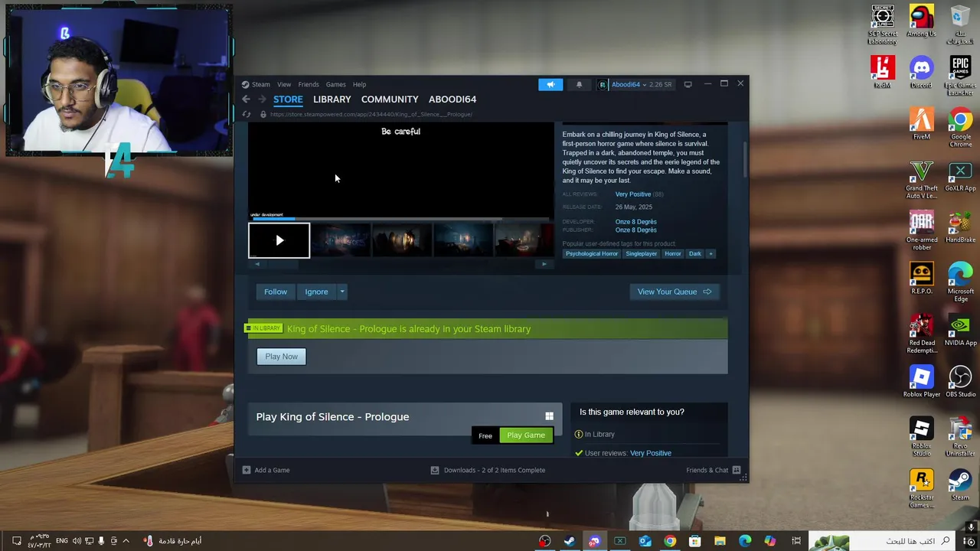Select the Singleplayer tag
The height and width of the screenshot is (551, 980).
(x=642, y=253)
